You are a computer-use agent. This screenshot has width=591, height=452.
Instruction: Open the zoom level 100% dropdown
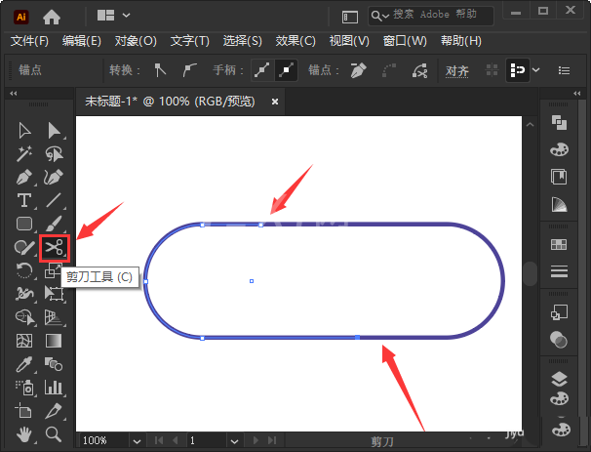[137, 440]
